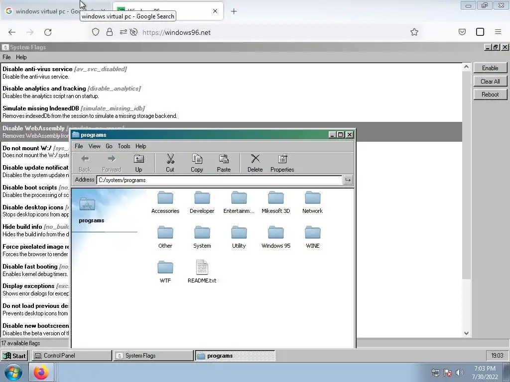
Task: Open Properties from the explorer toolbar
Action: tap(282, 163)
